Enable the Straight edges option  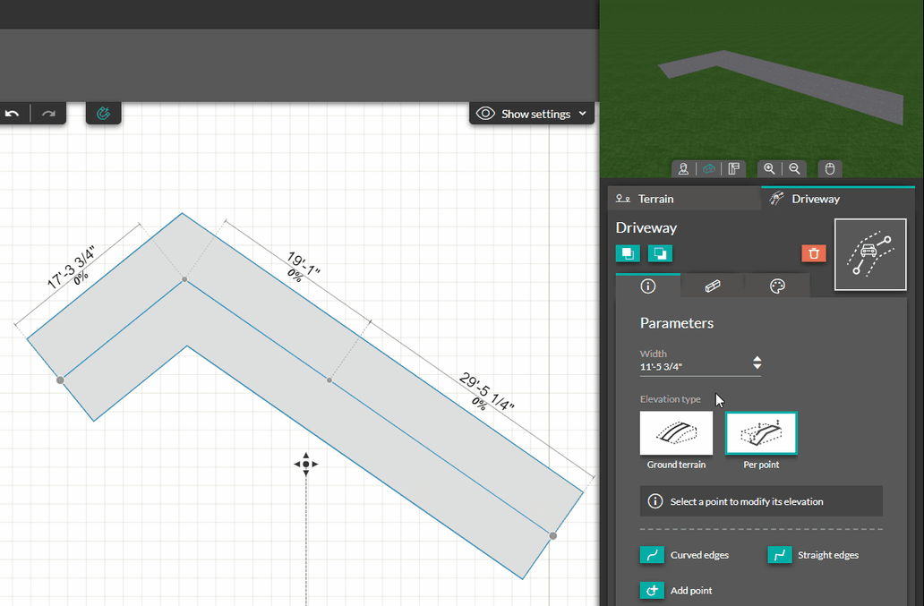[779, 555]
